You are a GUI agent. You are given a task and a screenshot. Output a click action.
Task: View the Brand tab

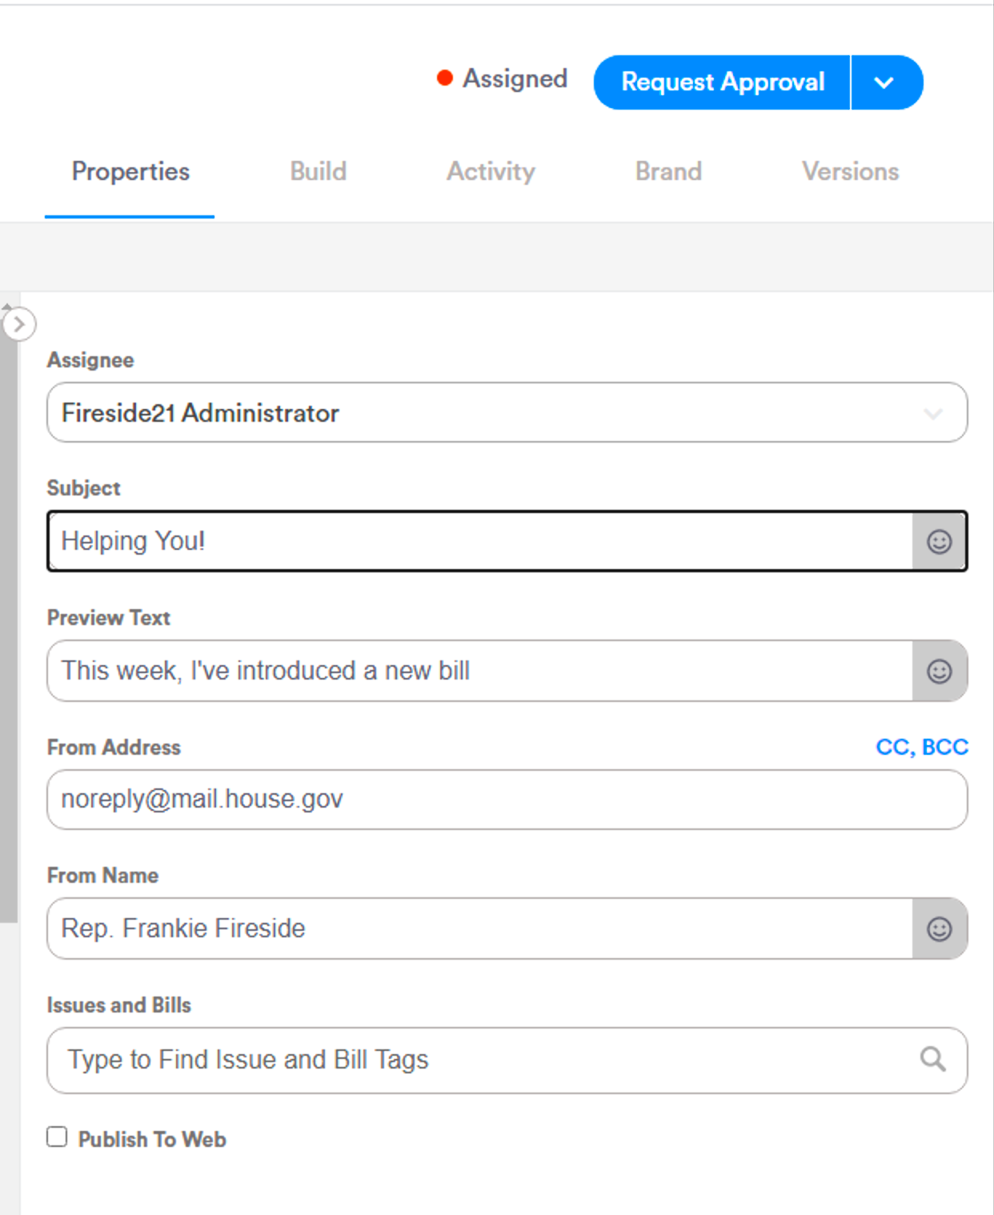tap(668, 171)
